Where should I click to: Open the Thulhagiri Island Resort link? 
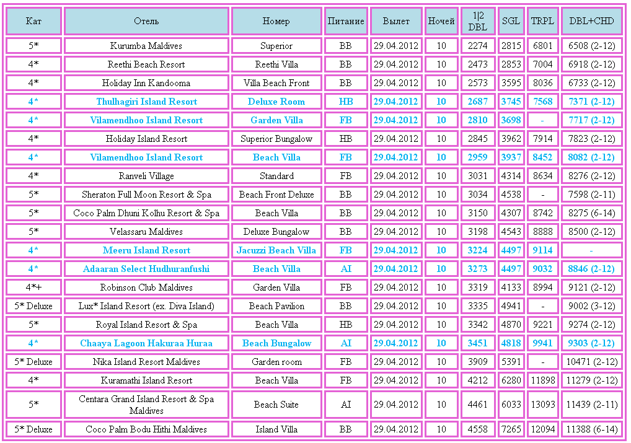(146, 102)
